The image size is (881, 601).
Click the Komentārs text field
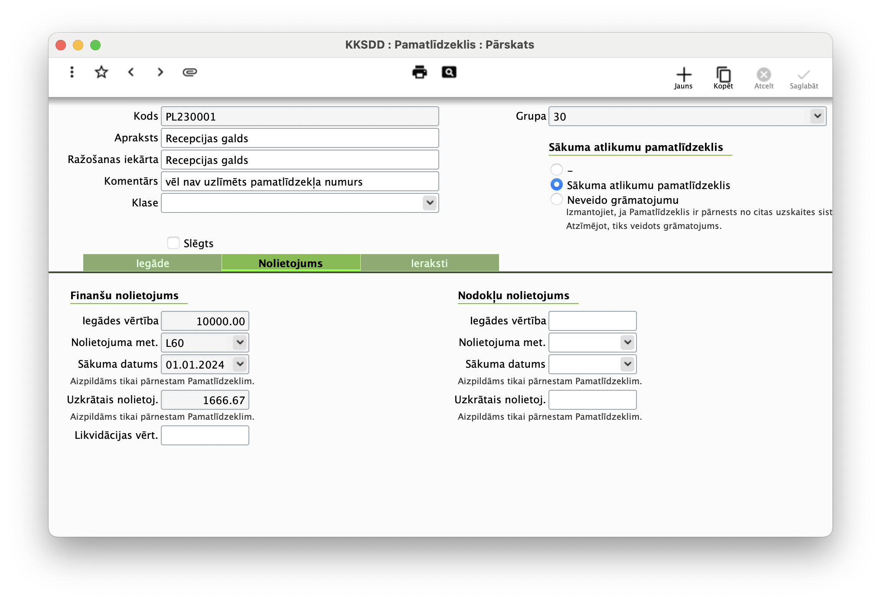300,182
